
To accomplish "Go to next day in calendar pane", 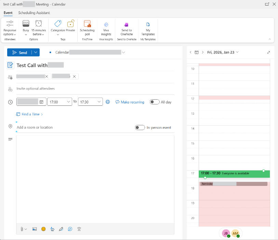I will point(203,52).
